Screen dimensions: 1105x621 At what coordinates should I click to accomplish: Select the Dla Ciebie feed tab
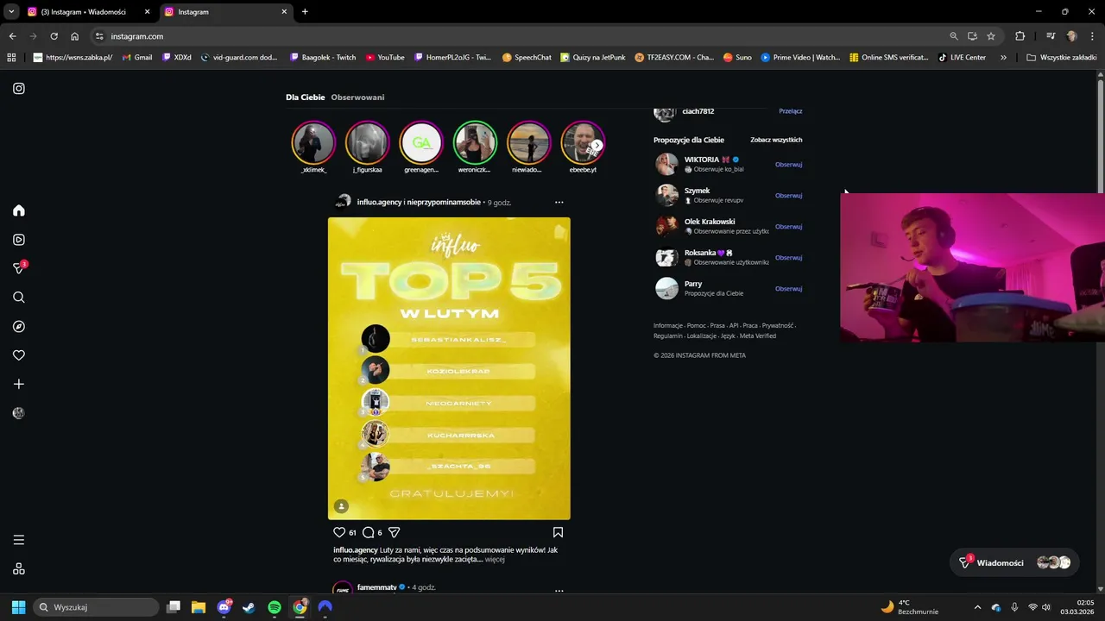[306, 97]
